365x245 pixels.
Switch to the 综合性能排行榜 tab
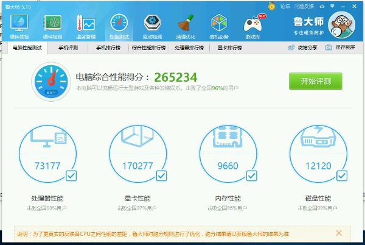pyautogui.click(x=149, y=48)
